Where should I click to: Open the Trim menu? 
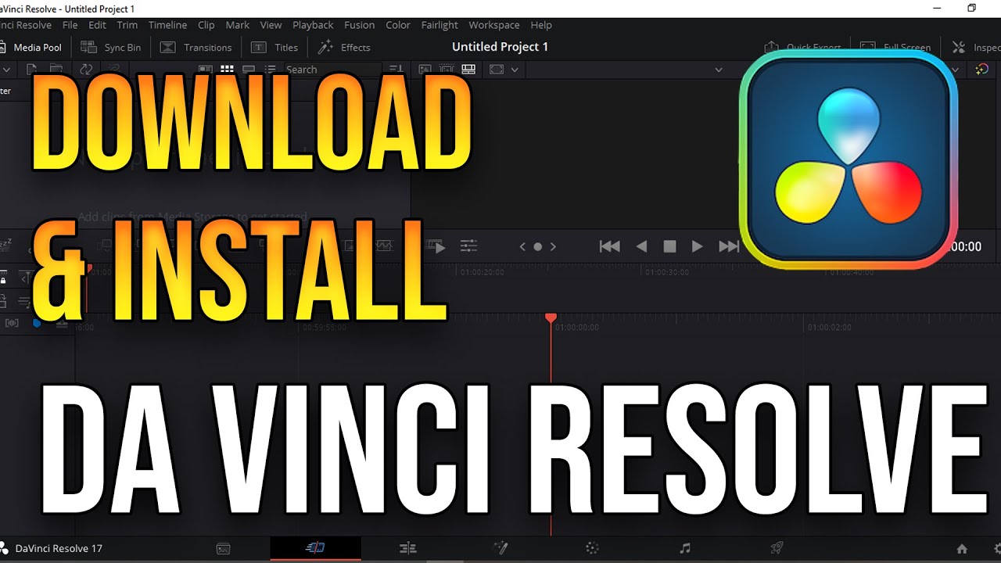click(x=127, y=25)
